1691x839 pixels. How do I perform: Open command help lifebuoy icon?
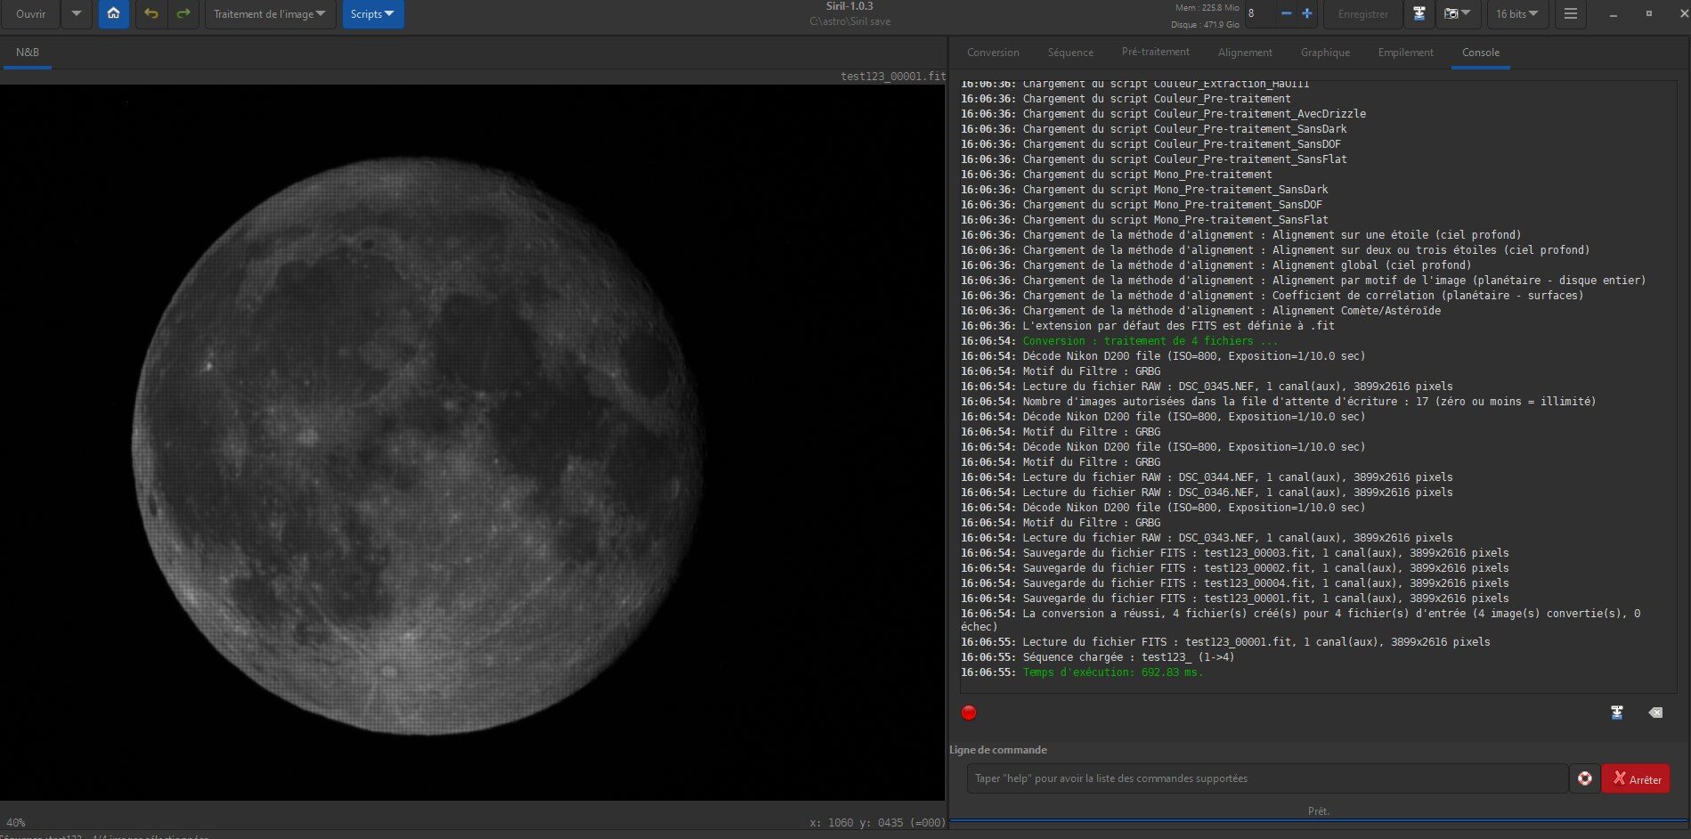pos(1585,778)
